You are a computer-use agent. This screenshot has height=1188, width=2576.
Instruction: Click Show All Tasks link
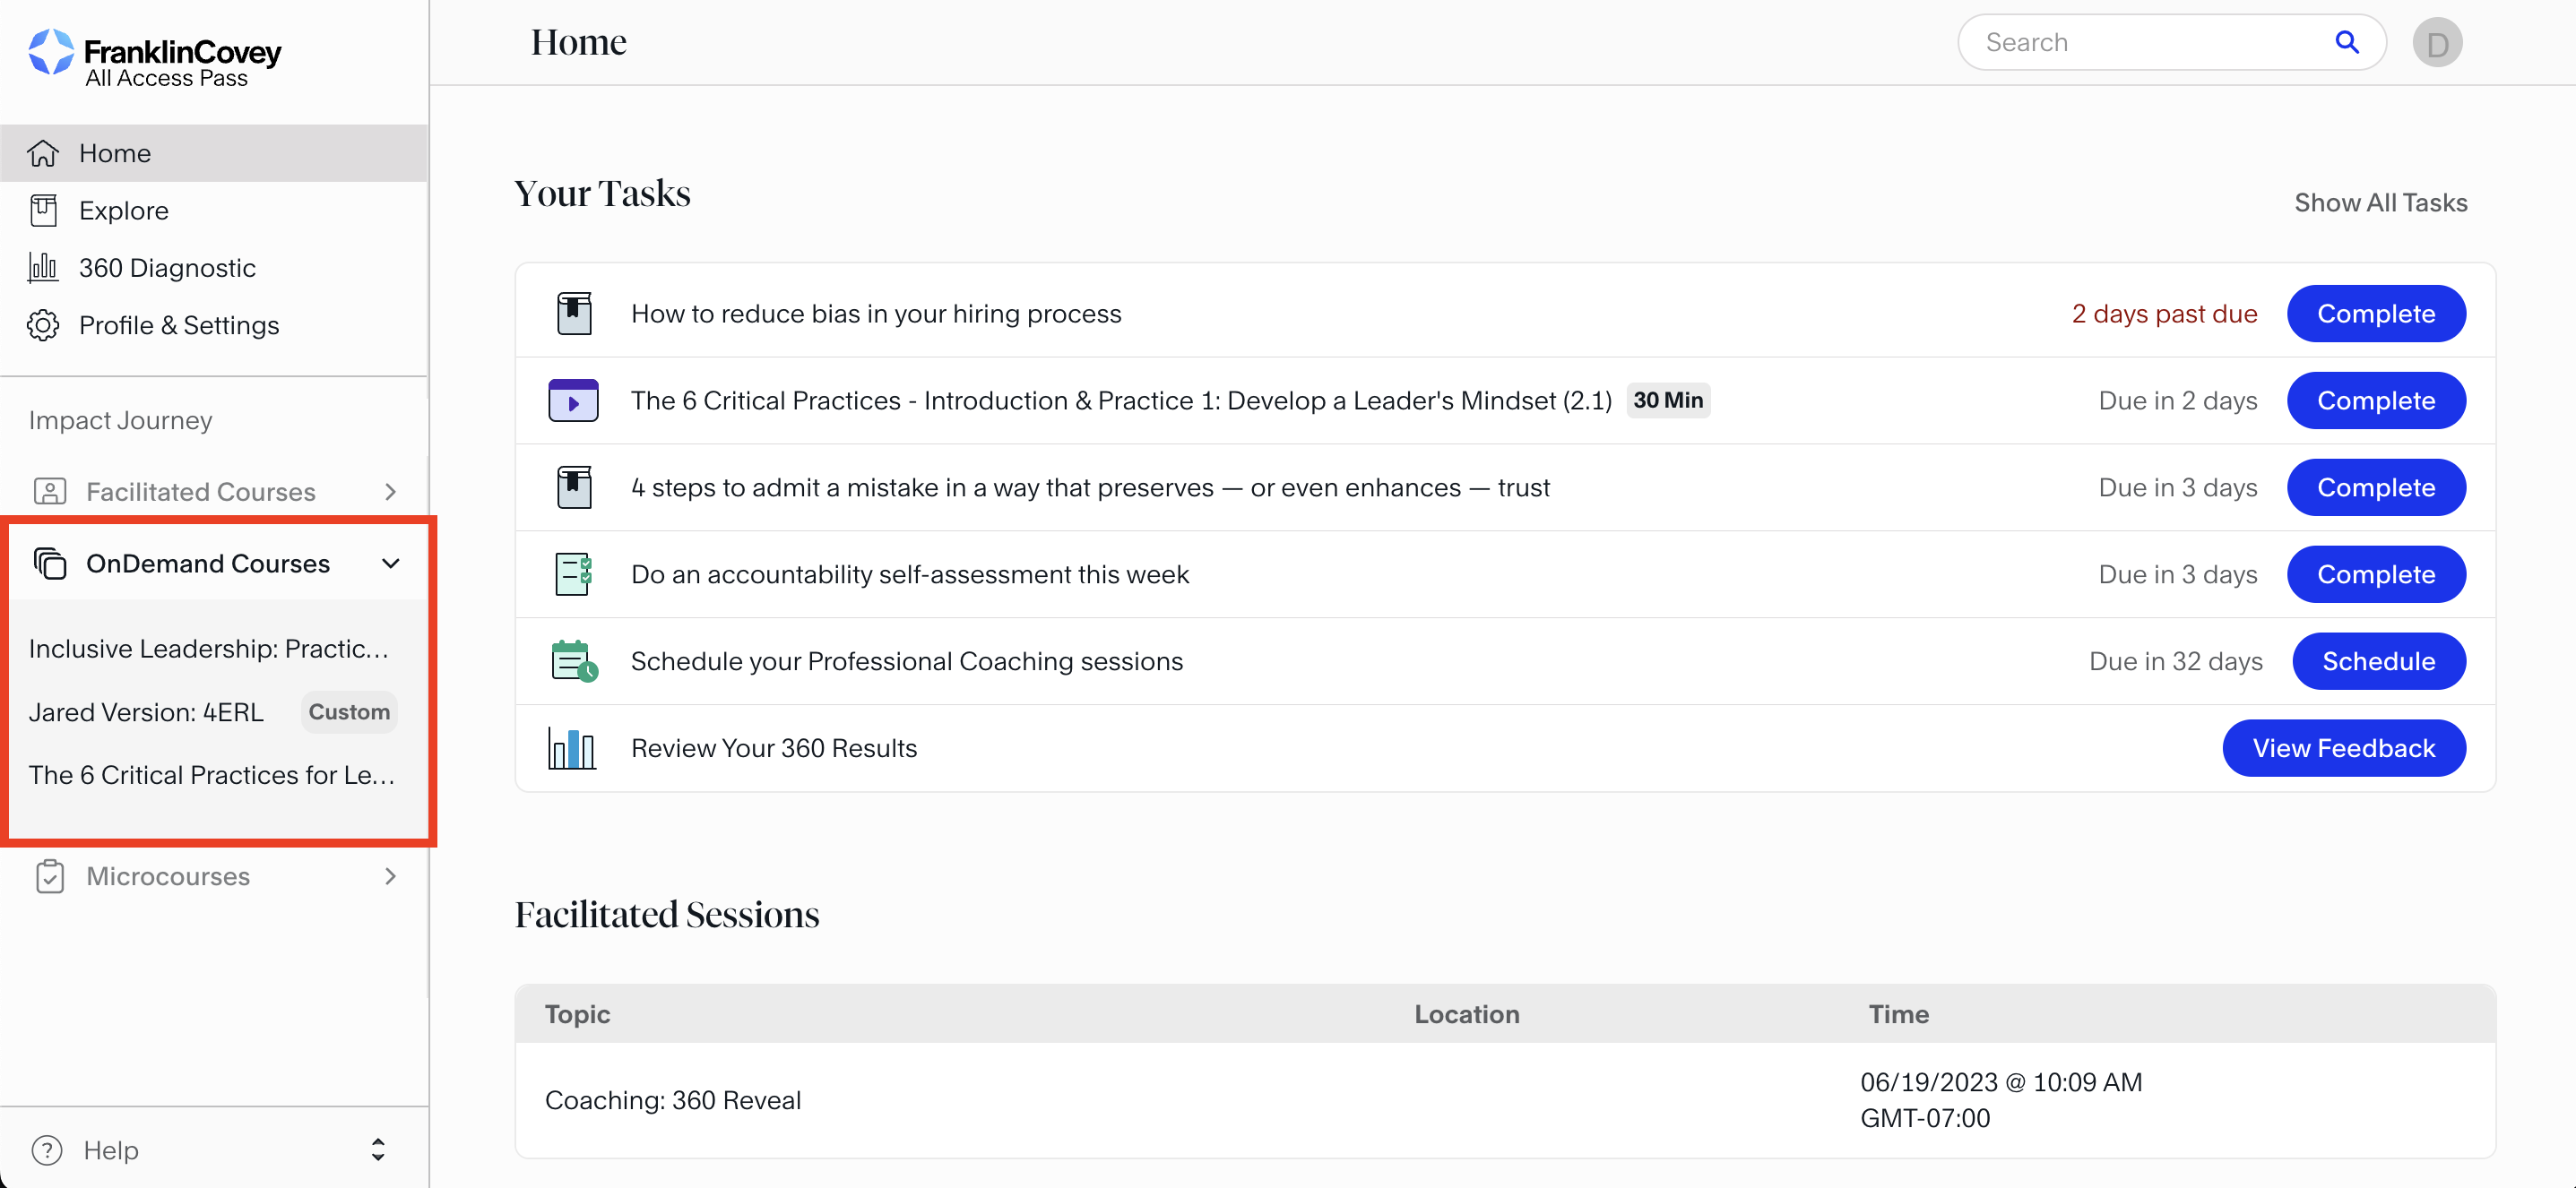click(x=2380, y=202)
